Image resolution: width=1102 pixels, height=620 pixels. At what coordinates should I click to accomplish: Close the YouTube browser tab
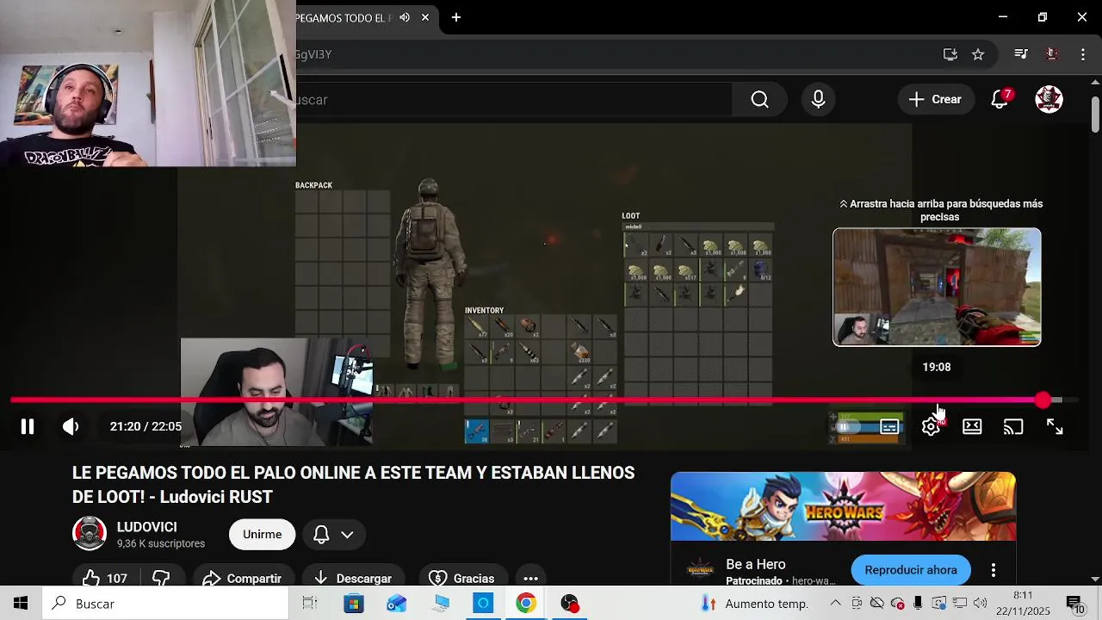coord(425,17)
